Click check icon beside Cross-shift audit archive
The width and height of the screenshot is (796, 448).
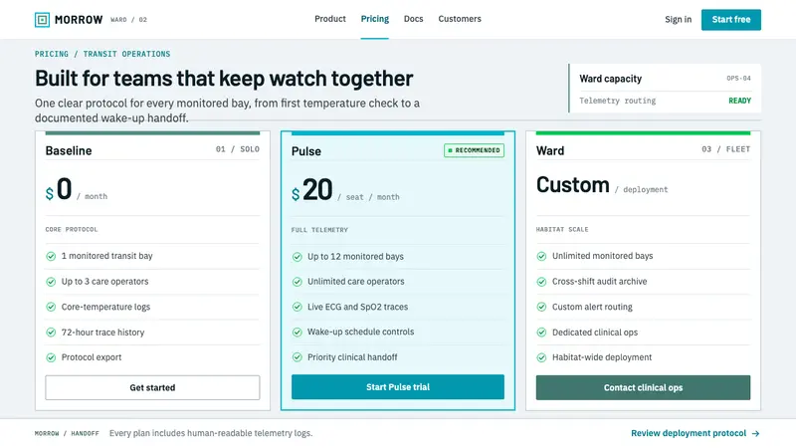541,282
